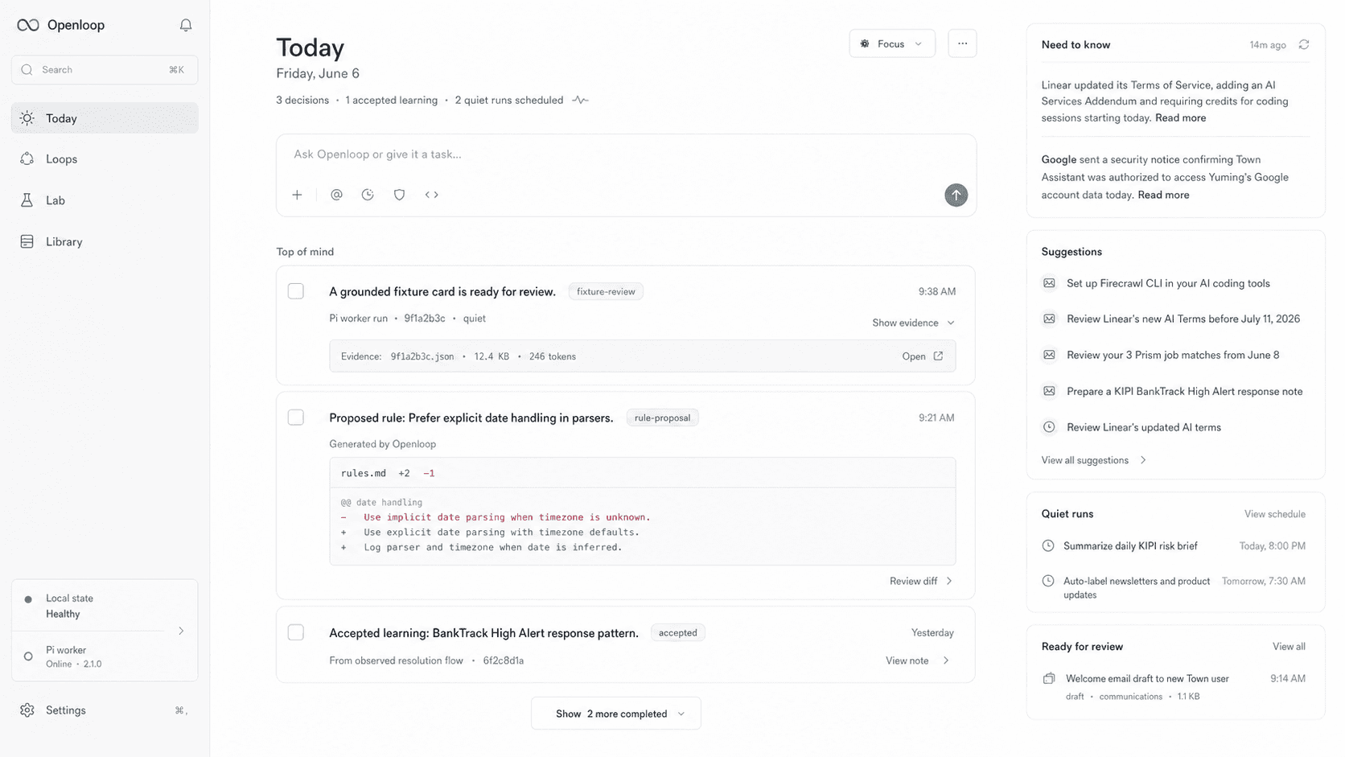Expand Show 2 more completed
Screen dimensions: 1345x757
pyautogui.click(x=616, y=714)
